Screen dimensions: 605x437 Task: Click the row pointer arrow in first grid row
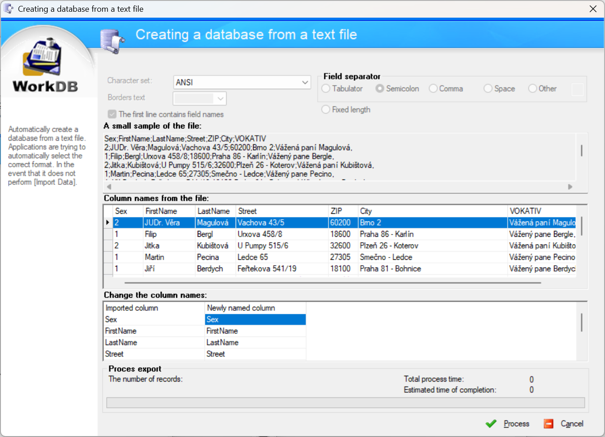pos(108,222)
